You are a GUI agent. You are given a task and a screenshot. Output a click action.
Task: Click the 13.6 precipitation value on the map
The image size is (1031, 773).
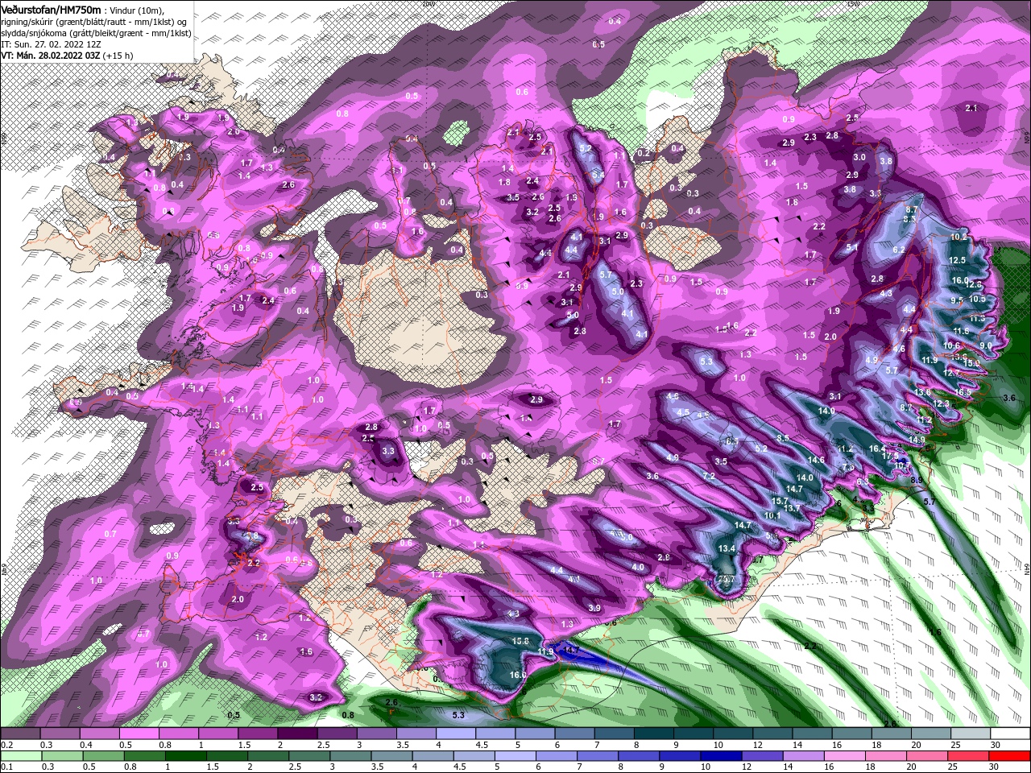(923, 392)
